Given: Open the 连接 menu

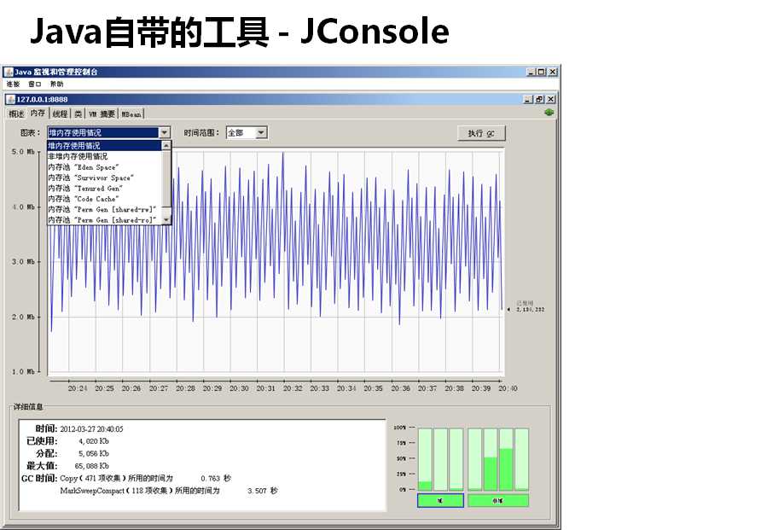Looking at the screenshot, I should tap(13, 84).
